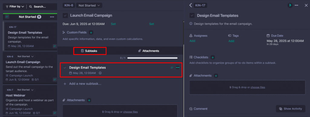
Task: Expand the Filter by dropdown
Action: pos(15,7)
